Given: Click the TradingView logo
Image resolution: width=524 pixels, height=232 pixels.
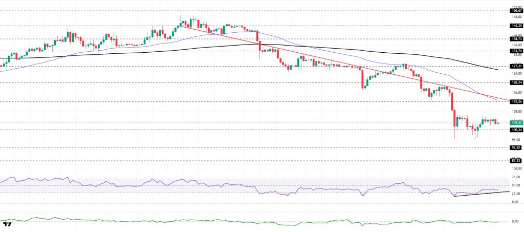Looking at the screenshot, I should tap(7, 225).
